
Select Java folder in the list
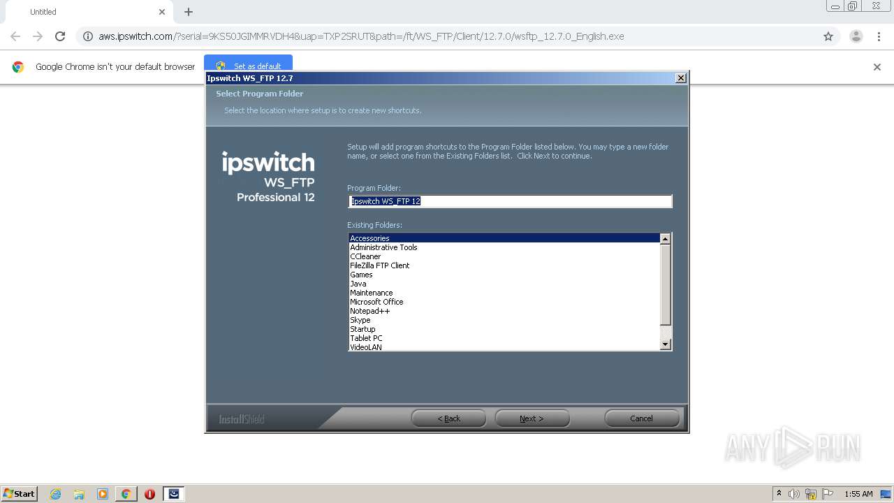pyautogui.click(x=504, y=284)
